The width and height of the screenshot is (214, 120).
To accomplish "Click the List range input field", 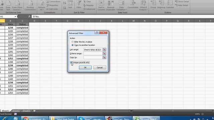I will point(93,50).
